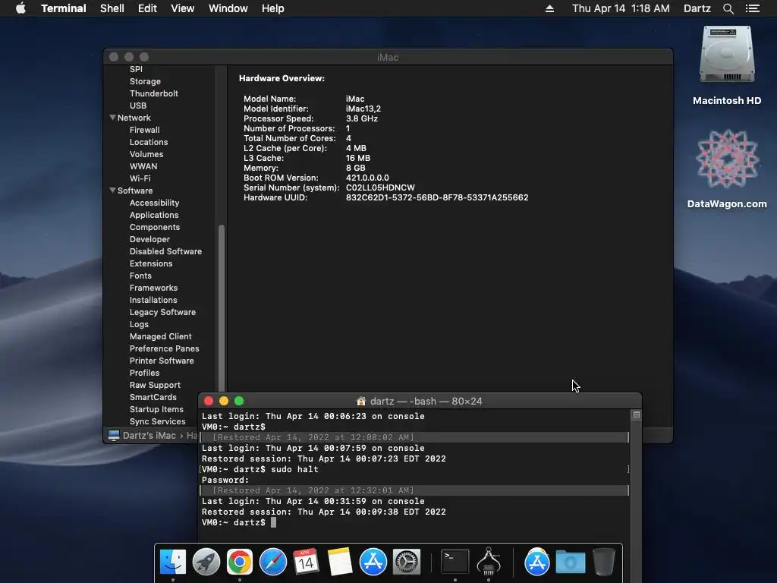Click the Terminal icon in Dock
This screenshot has height=583, width=777.
point(455,563)
